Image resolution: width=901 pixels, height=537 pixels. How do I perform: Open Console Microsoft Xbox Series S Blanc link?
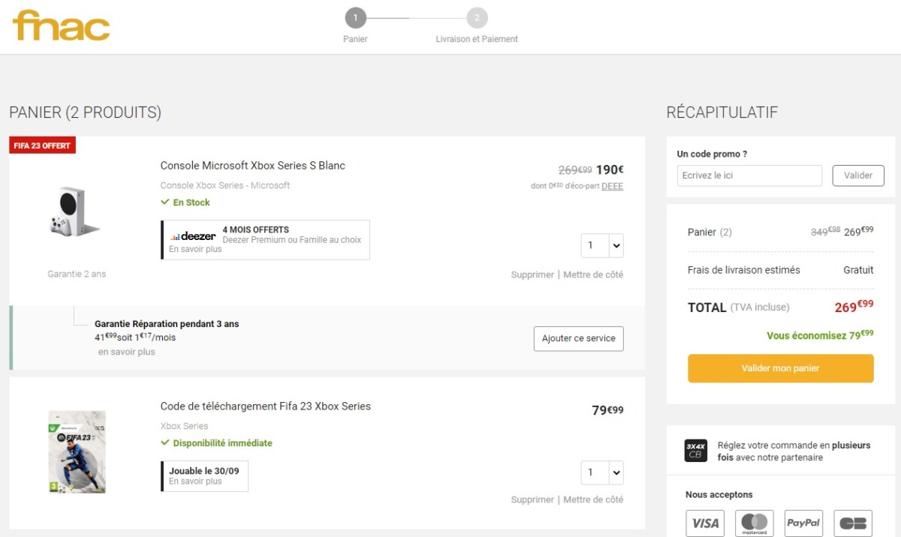253,166
